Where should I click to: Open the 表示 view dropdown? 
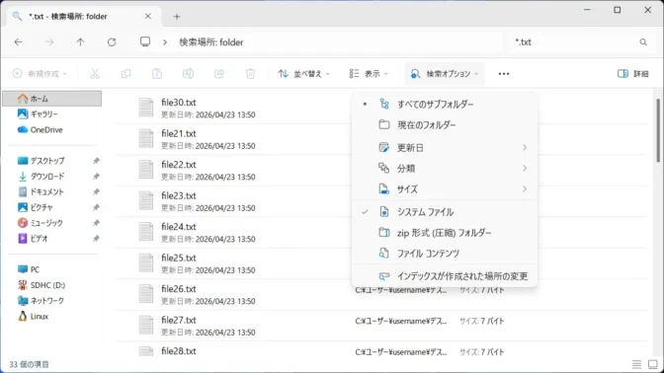(369, 74)
